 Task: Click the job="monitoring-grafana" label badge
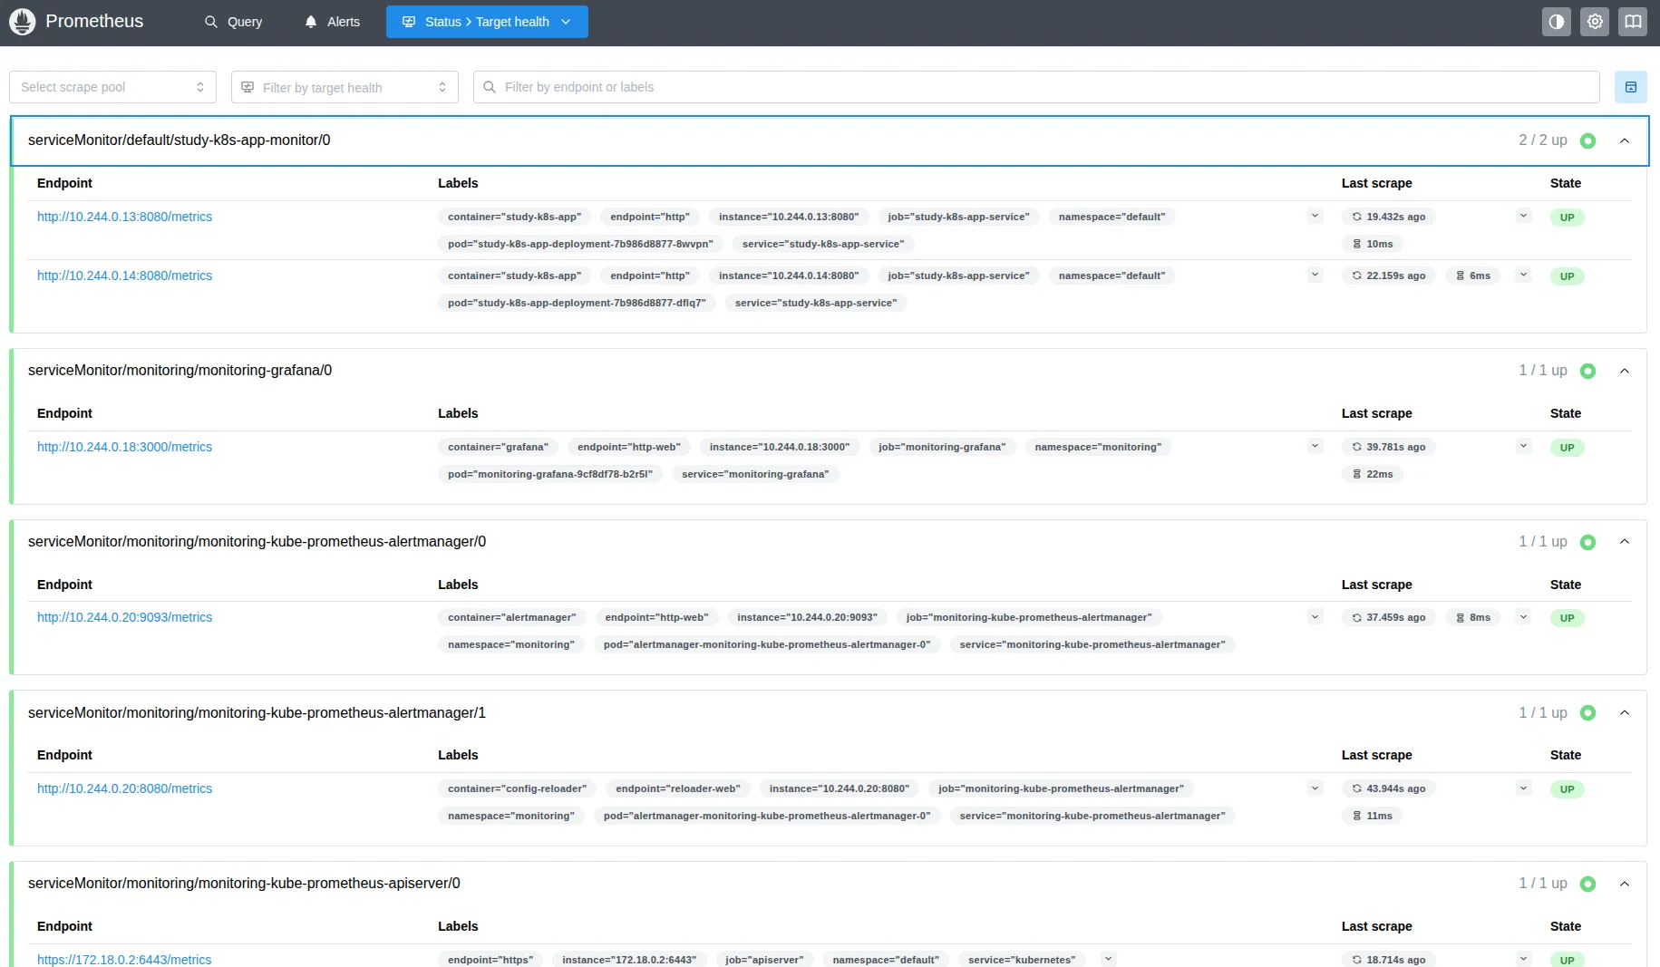click(x=942, y=447)
